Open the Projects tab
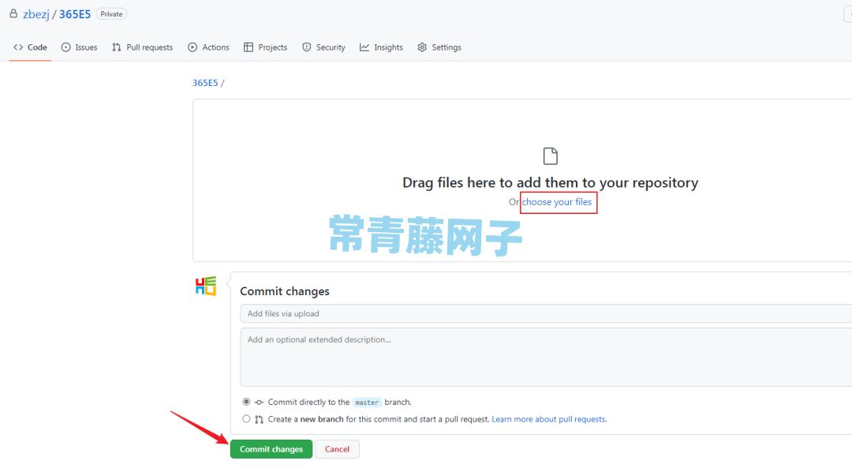The image size is (852, 472). point(266,47)
